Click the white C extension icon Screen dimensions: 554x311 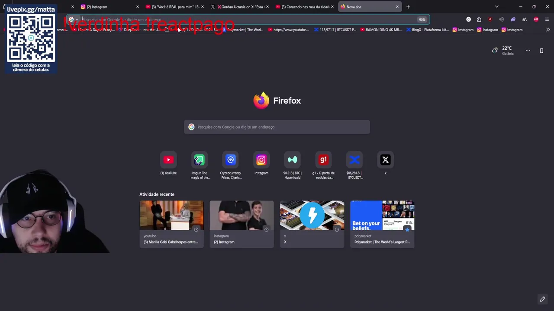click(468, 19)
